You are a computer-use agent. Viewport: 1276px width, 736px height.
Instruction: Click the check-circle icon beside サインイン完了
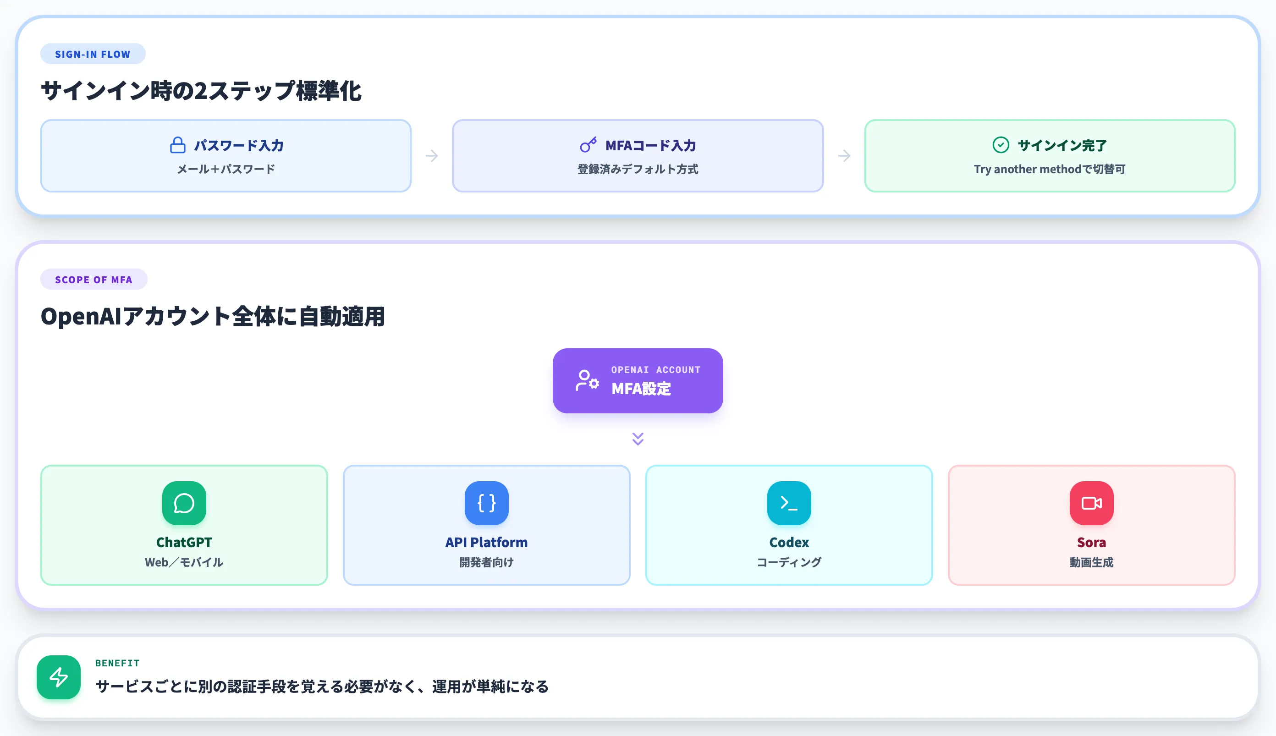[1001, 145]
